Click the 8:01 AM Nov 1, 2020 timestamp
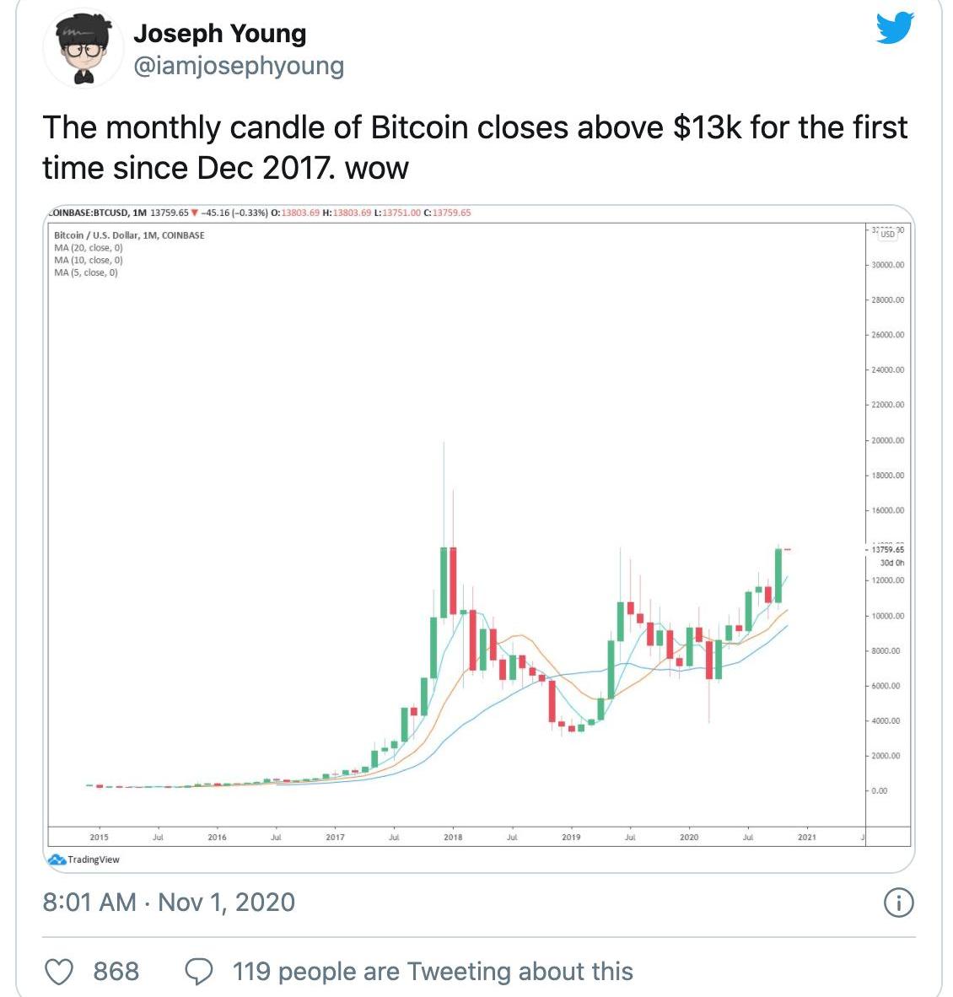Image resolution: width=953 pixels, height=997 pixels. [169, 903]
